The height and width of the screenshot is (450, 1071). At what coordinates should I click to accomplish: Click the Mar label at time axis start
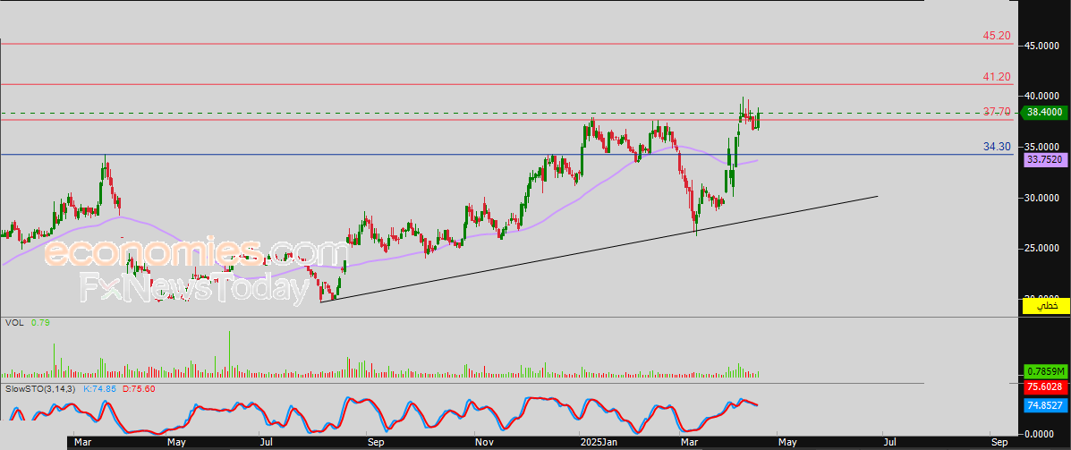(82, 443)
